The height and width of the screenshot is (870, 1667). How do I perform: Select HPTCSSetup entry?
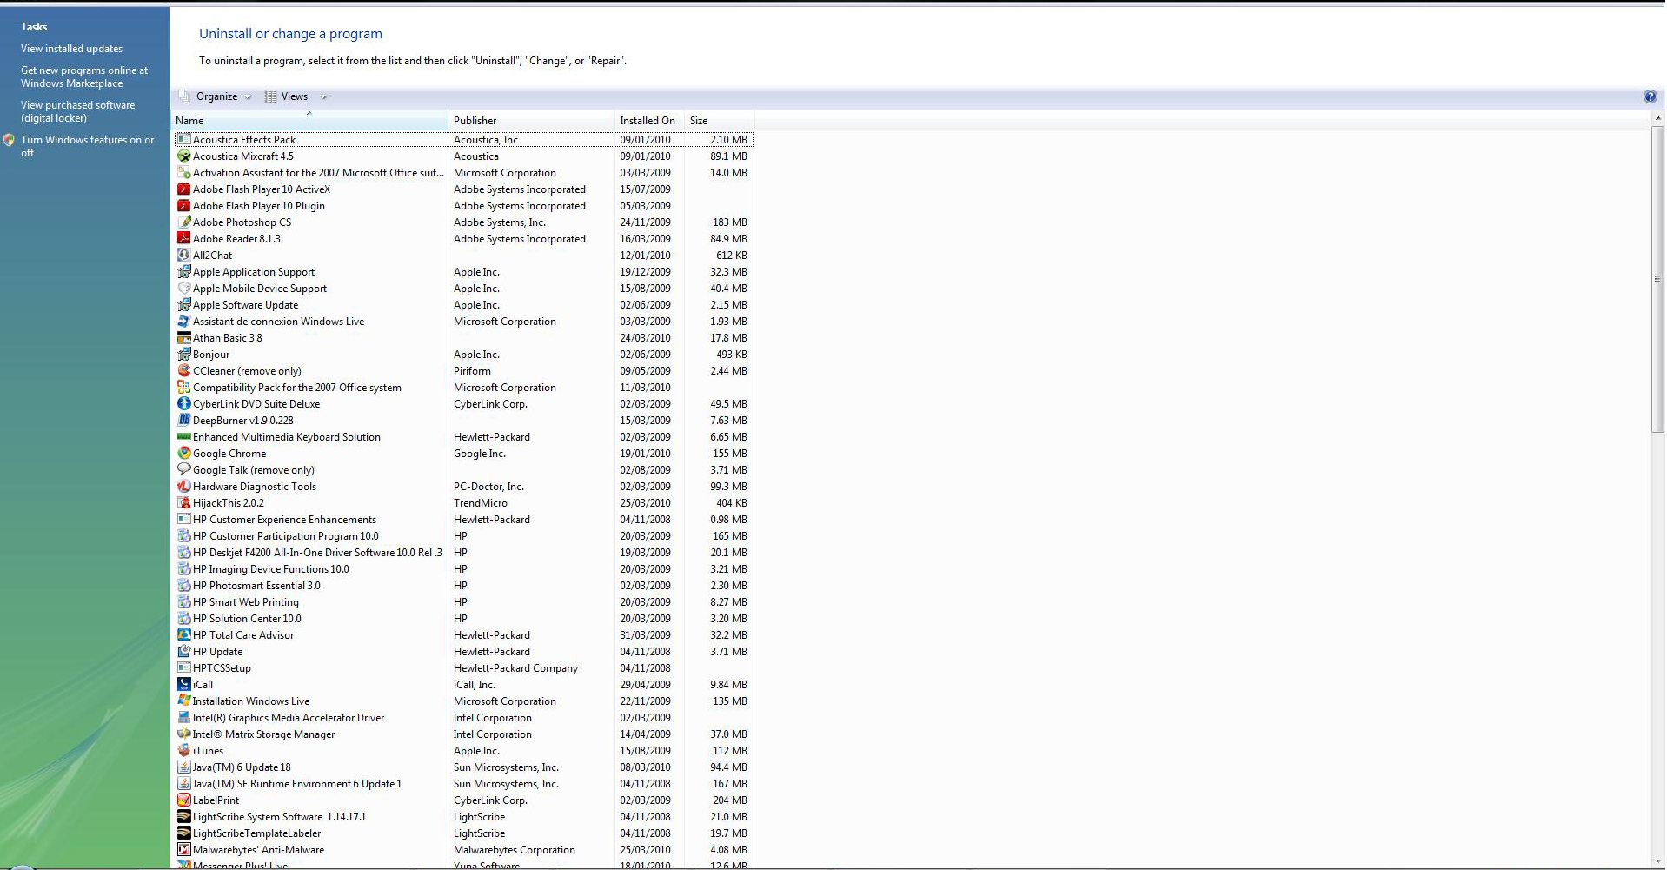tap(464, 668)
